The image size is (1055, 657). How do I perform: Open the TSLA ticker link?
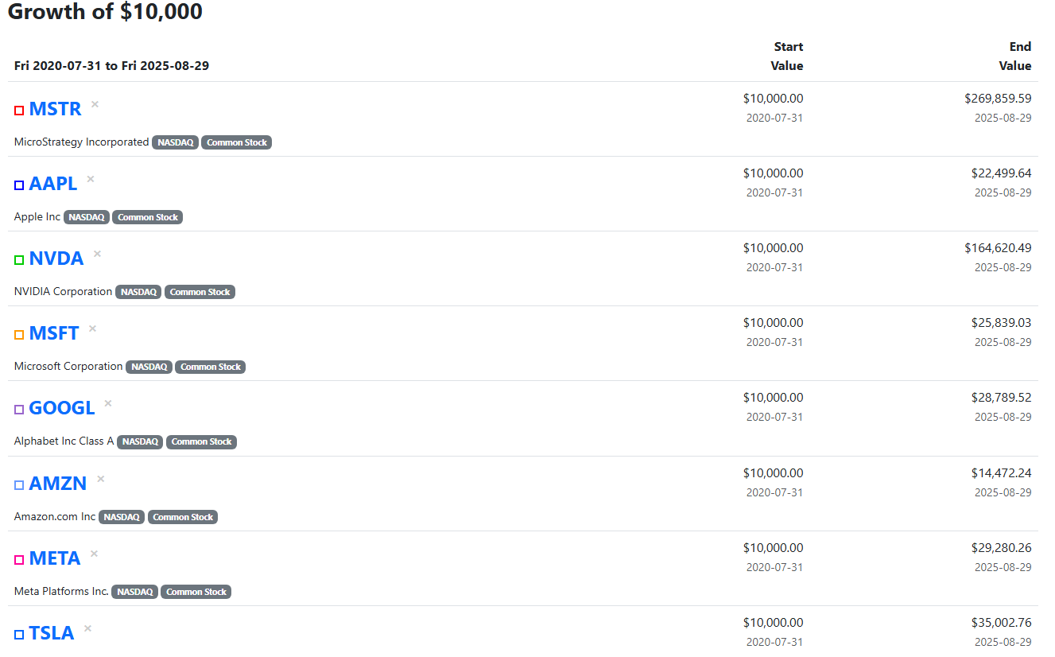tap(52, 633)
